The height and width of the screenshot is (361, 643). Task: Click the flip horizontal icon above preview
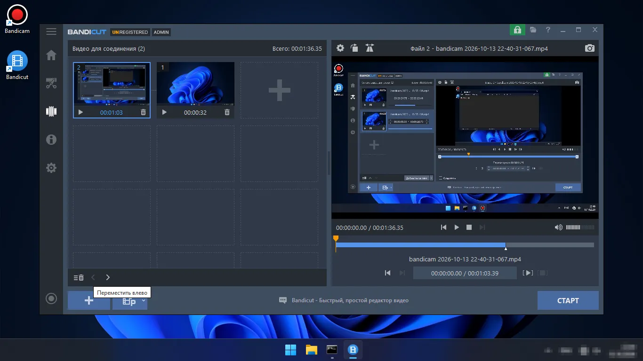coord(370,48)
